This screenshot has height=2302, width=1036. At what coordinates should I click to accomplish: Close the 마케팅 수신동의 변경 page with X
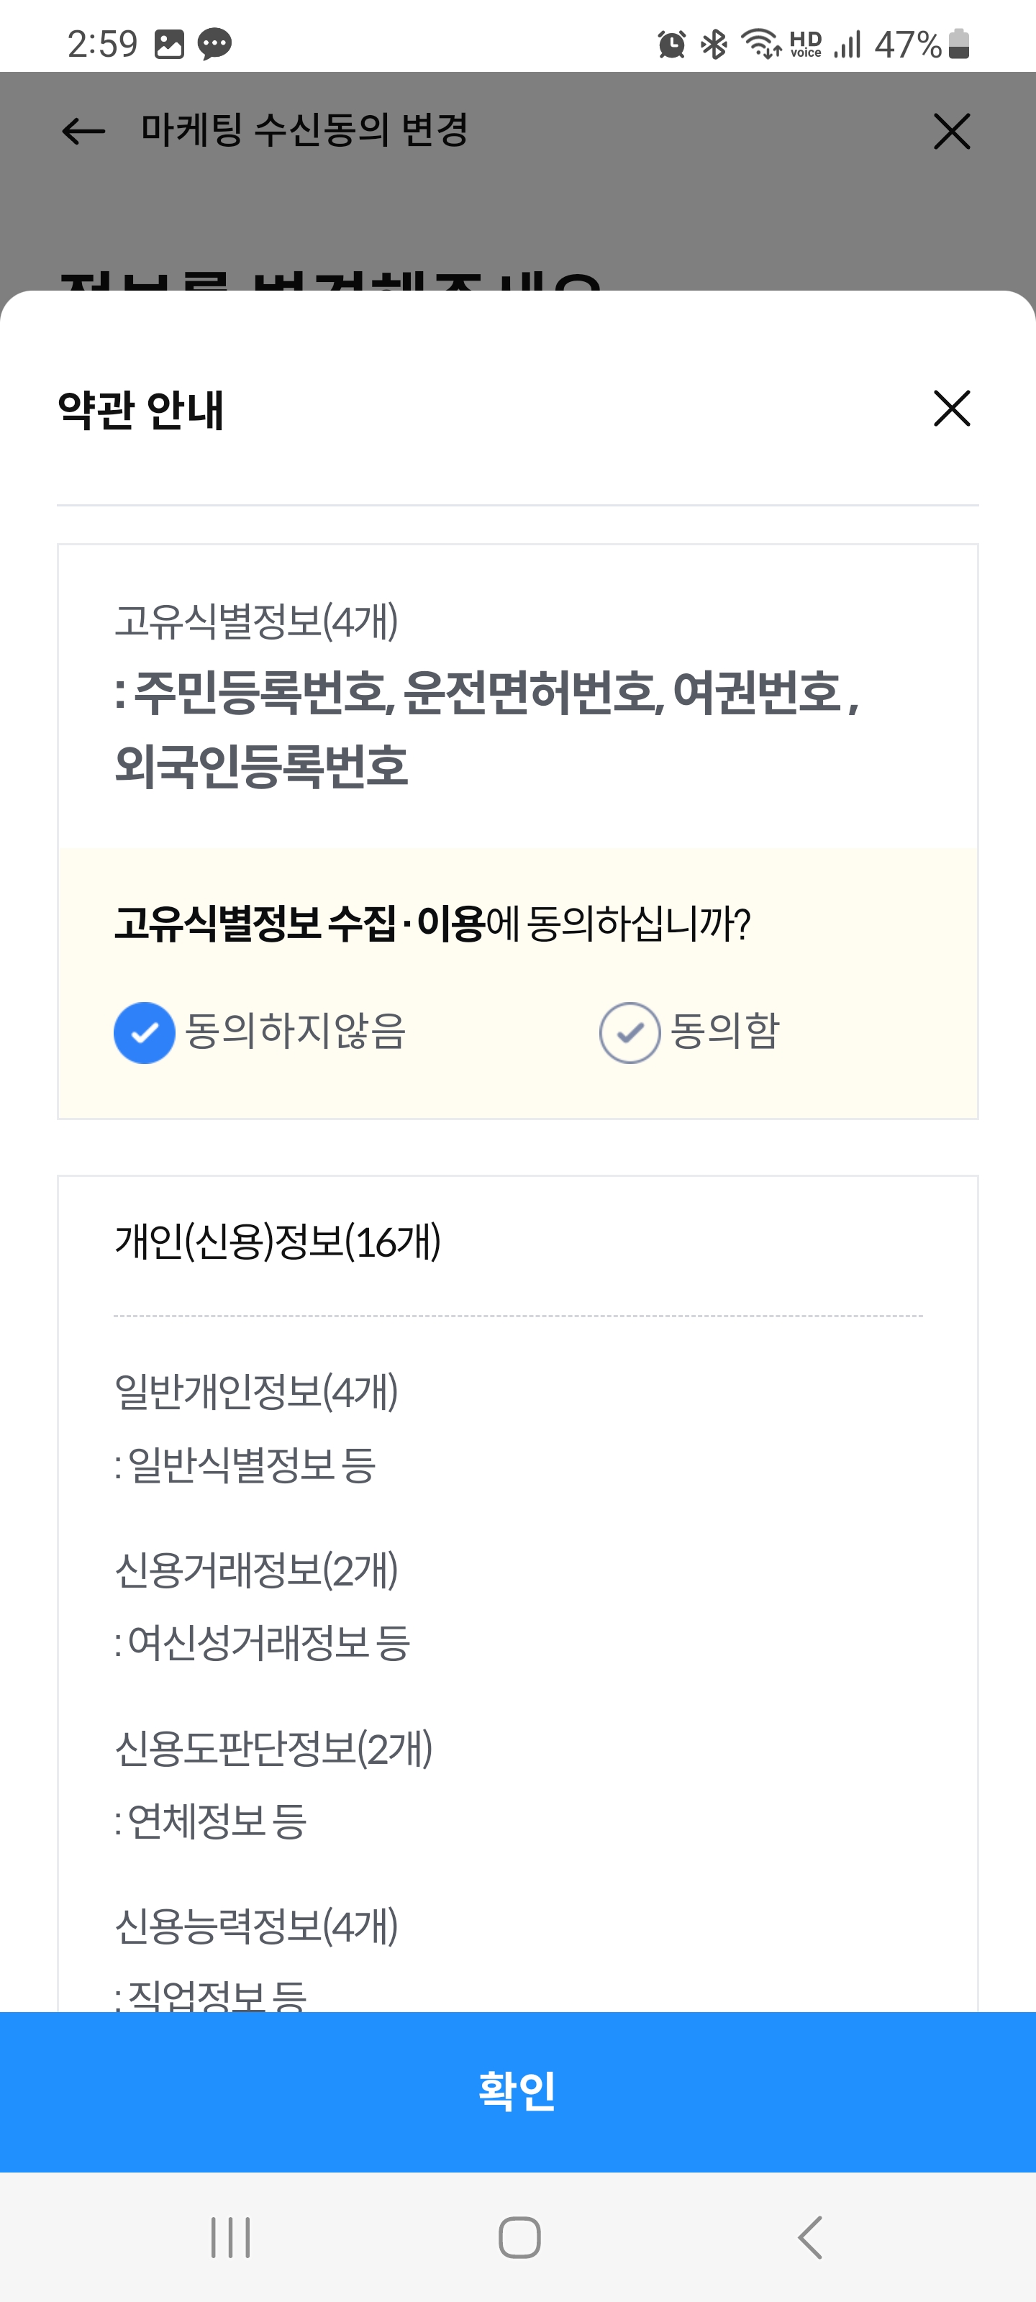pyautogui.click(x=951, y=132)
